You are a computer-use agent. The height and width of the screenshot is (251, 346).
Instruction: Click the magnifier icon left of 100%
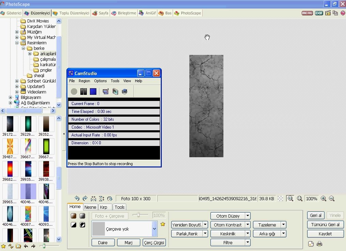pos(299,198)
